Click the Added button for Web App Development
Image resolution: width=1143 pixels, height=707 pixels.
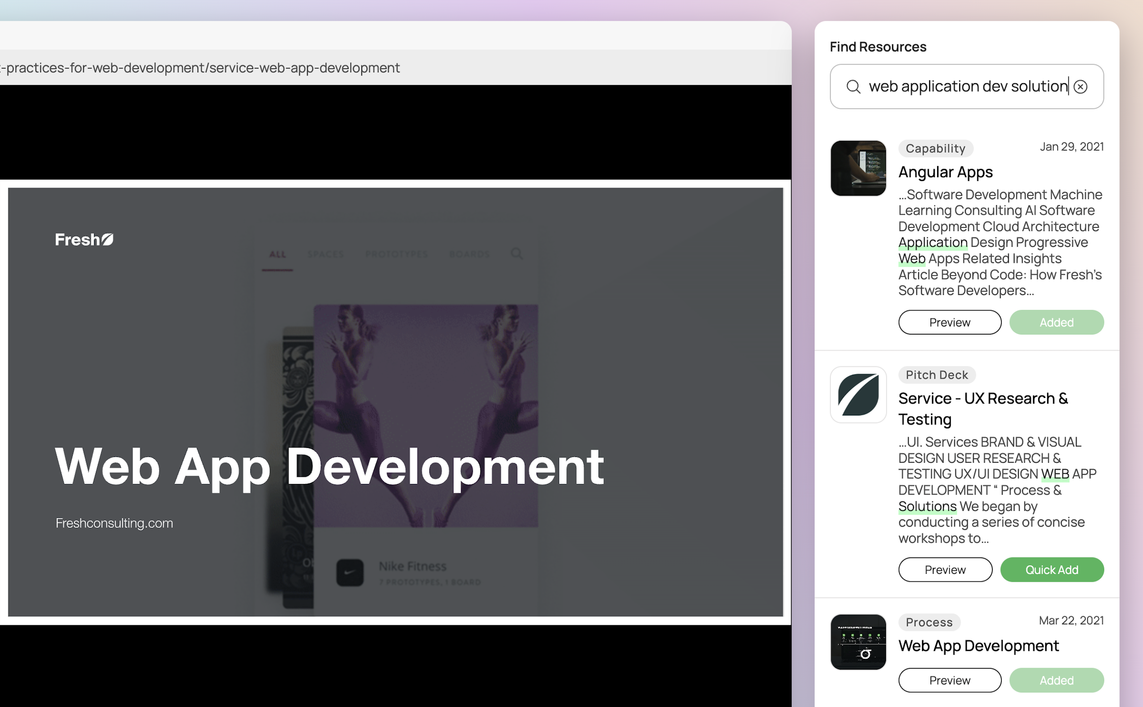(x=1056, y=680)
